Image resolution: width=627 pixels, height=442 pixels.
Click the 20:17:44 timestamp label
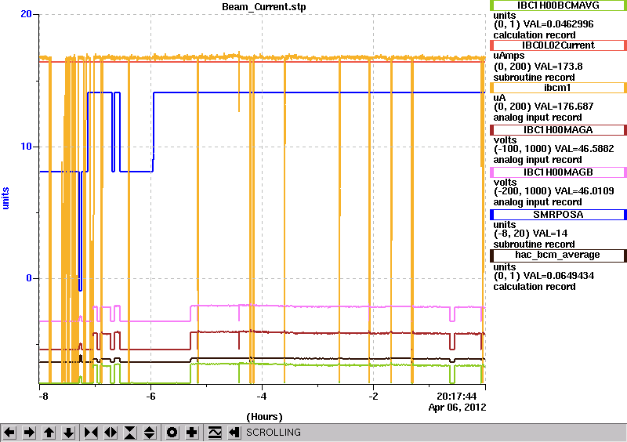point(456,397)
